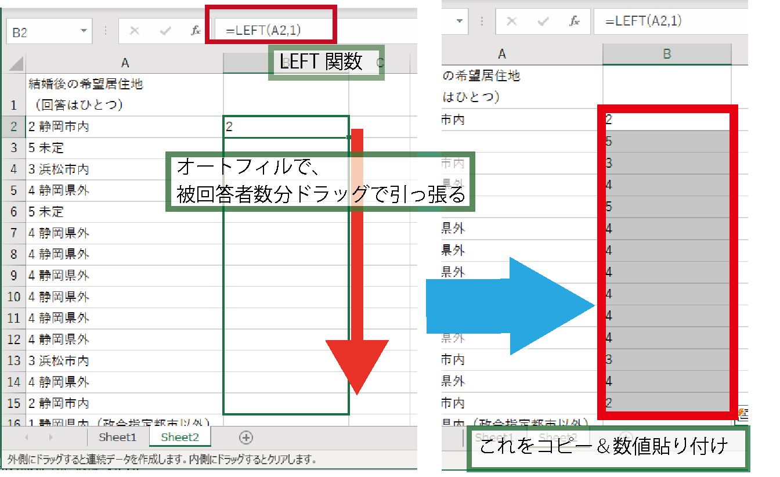Select the row 9 header
Screen dimensions: 780x477
coord(14,276)
